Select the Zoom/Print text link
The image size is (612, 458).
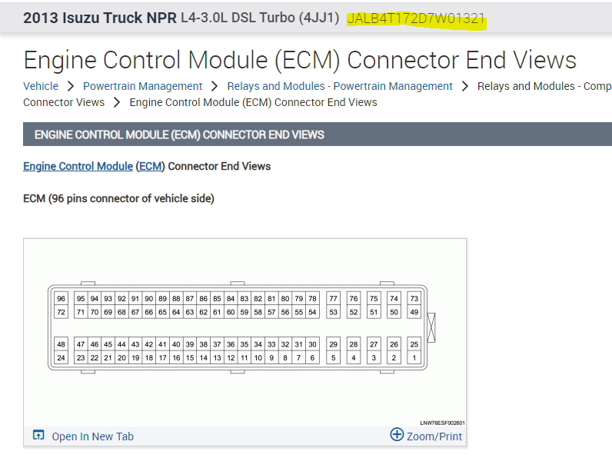click(x=434, y=436)
